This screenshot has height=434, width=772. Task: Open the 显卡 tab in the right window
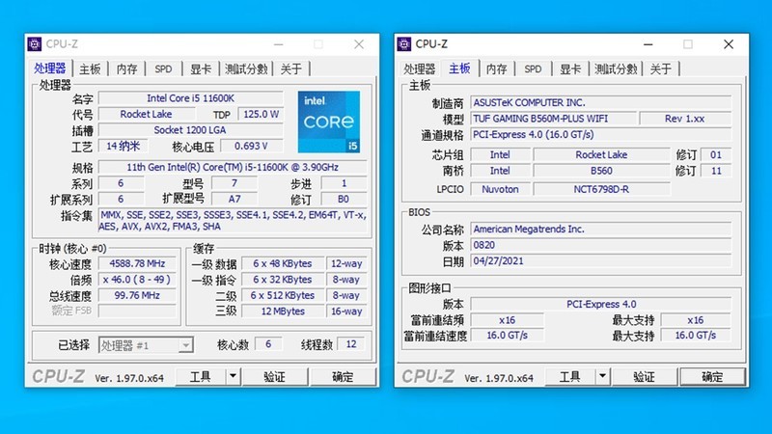pos(570,68)
